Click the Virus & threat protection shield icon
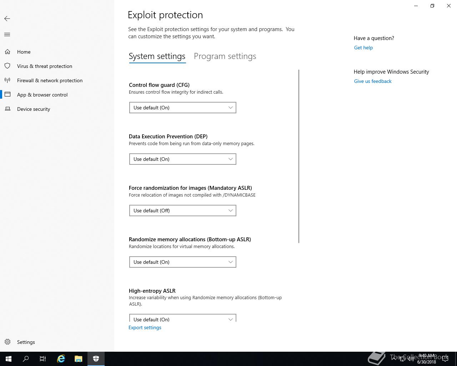This screenshot has width=457, height=366. [x=7, y=66]
